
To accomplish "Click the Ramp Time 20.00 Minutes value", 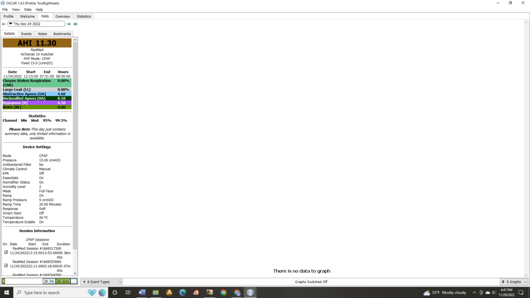I will click(x=50, y=205).
